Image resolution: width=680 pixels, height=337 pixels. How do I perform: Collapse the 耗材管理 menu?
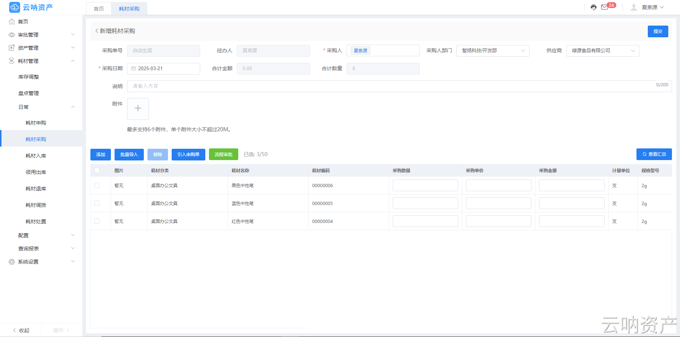pyautogui.click(x=73, y=61)
